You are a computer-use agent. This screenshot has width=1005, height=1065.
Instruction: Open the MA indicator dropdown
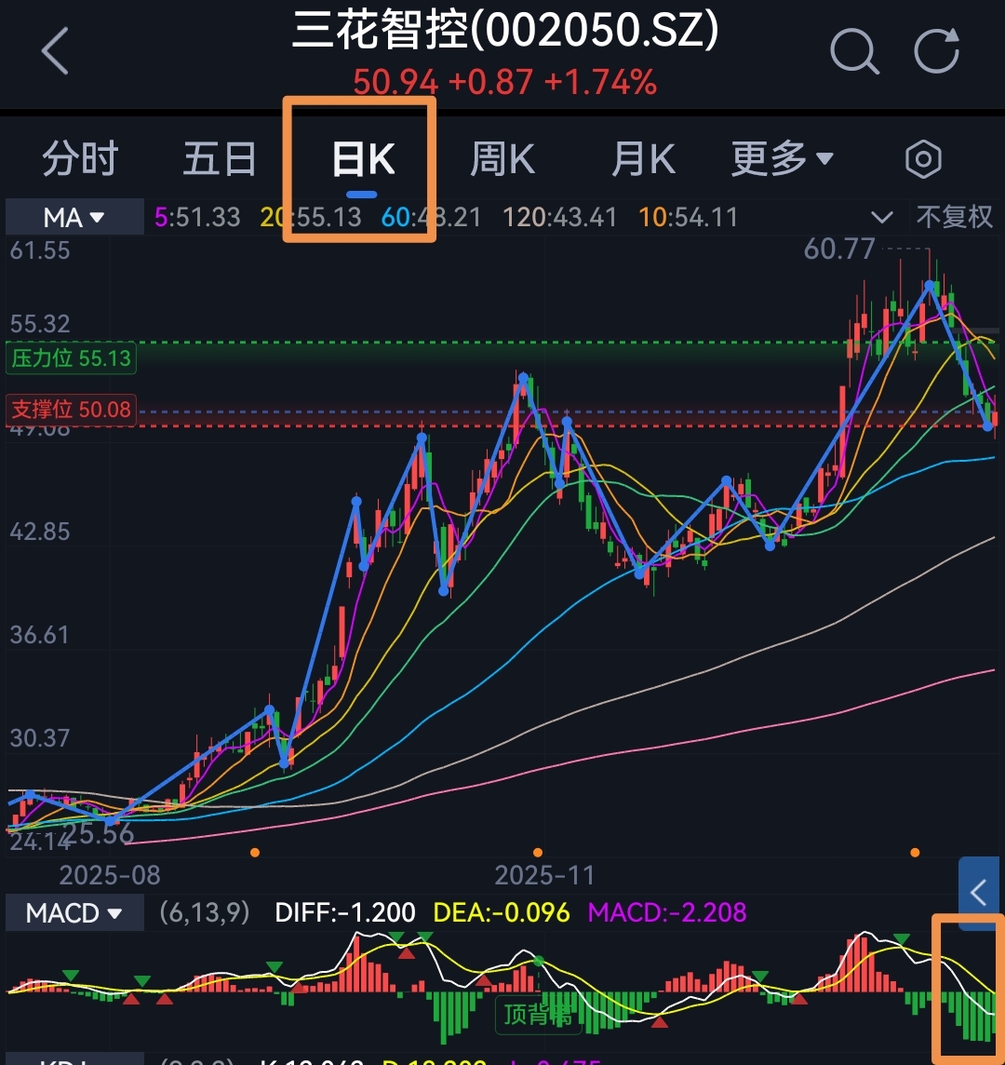tap(74, 217)
